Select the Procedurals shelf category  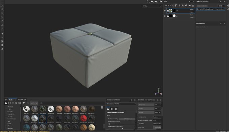(11, 114)
